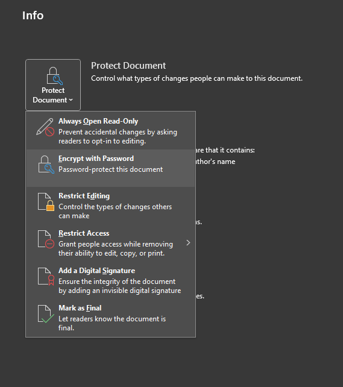Click the pencil with prohibited sign icon
The image size is (343, 387).
point(45,127)
